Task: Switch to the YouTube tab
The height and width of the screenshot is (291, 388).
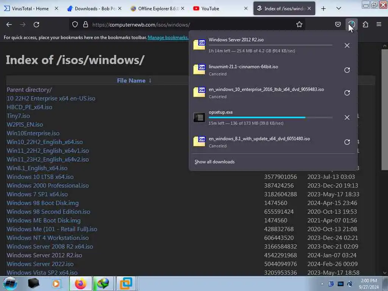Action: coord(220,8)
